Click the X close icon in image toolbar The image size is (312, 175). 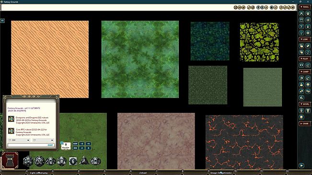(x=293, y=8)
